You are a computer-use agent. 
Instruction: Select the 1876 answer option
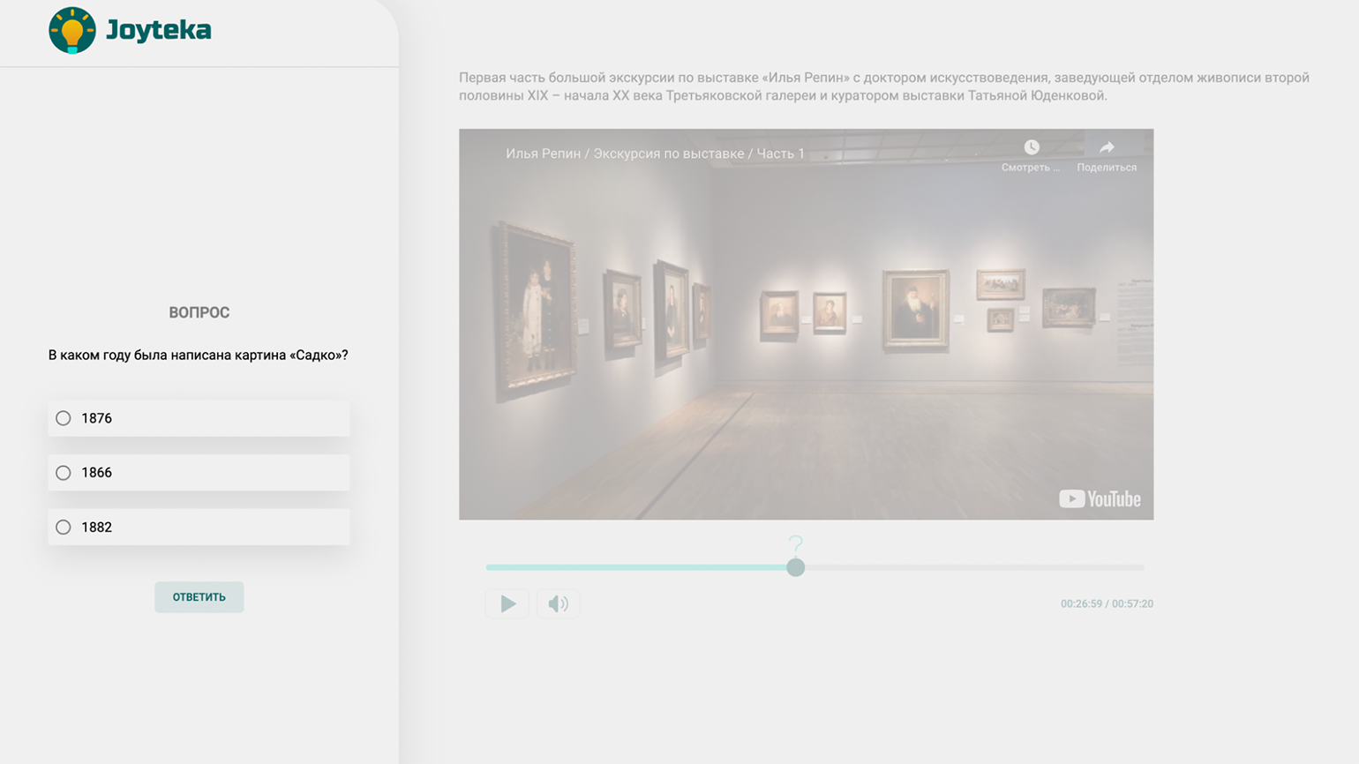pyautogui.click(x=199, y=418)
